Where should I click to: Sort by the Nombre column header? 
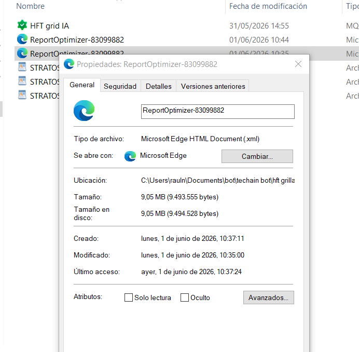31,6
